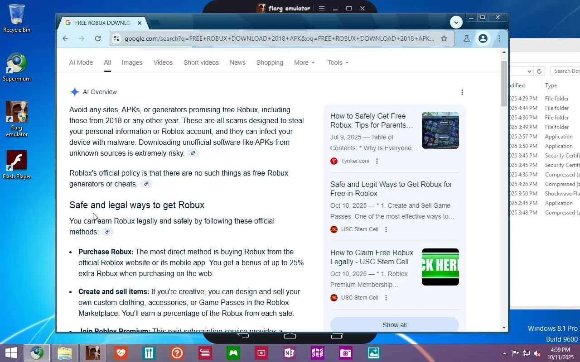Image resolution: width=580 pixels, height=362 pixels.
Task: Open the Windows Start button
Action: tap(11, 353)
